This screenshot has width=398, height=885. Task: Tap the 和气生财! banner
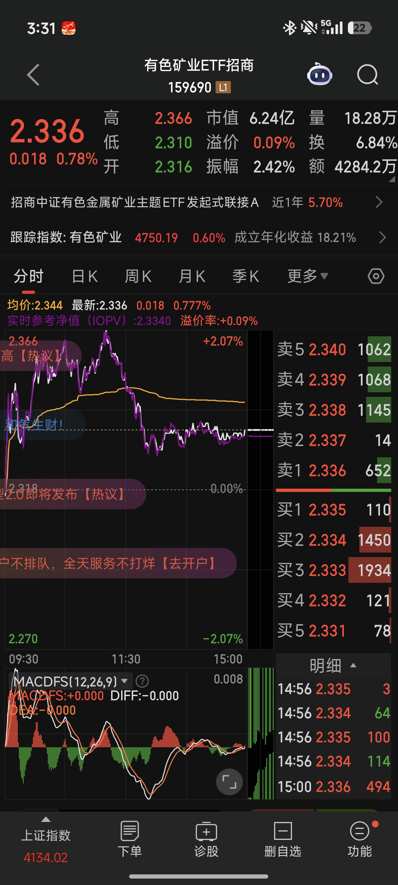coord(43,425)
